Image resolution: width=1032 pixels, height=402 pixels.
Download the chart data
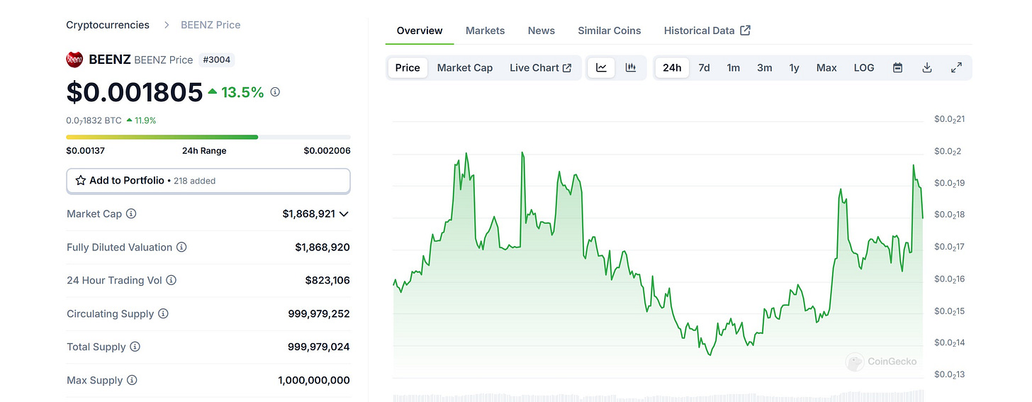[x=926, y=68]
